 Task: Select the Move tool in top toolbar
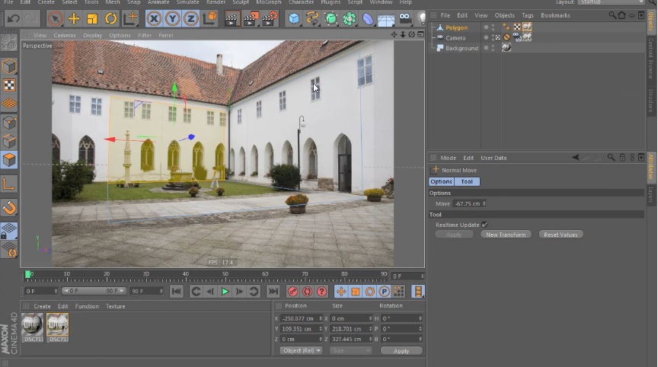(x=74, y=18)
